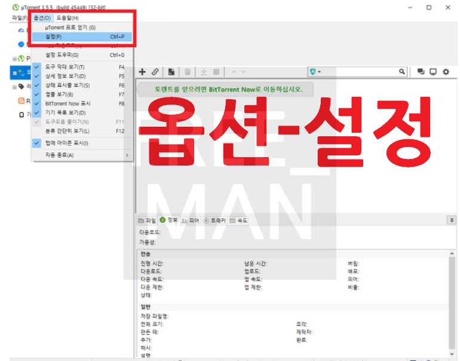460x361 pixels.
Task: Expand the Labels tree node
Action: [x=14, y=87]
